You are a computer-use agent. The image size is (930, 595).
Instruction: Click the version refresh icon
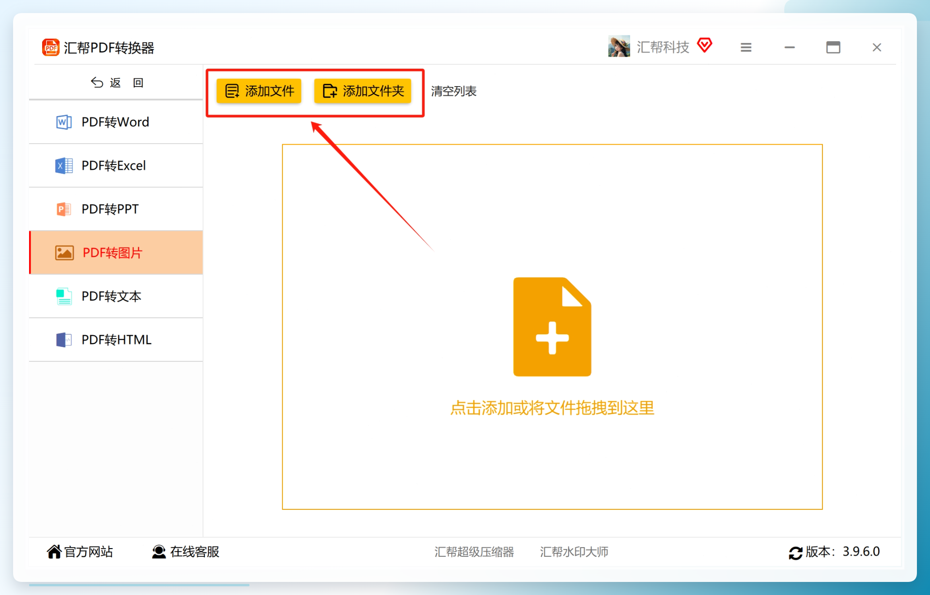[795, 552]
